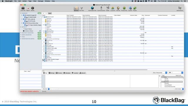Image resolution: width=188 pixels, height=106 pixels.
Task: Click Add button next to TAGS
Action: pos(39,37)
